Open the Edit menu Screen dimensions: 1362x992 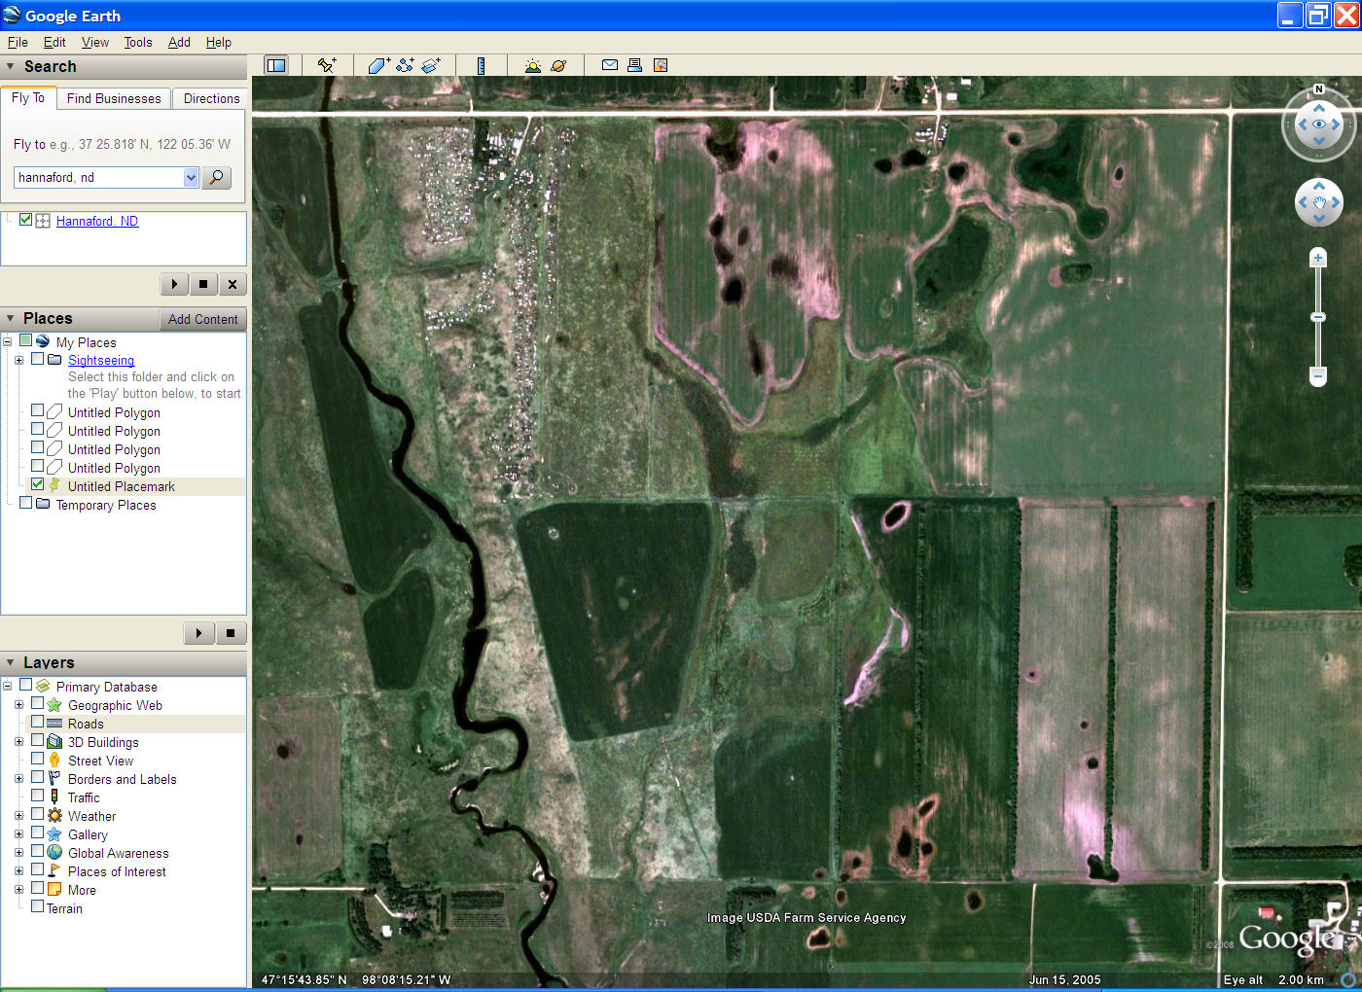tap(54, 42)
